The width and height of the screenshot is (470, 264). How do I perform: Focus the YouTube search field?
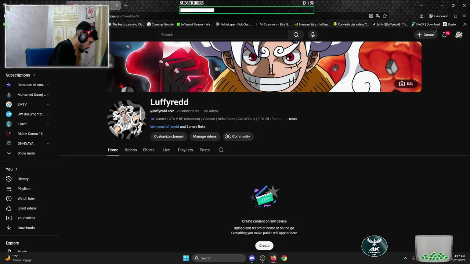tap(223, 35)
